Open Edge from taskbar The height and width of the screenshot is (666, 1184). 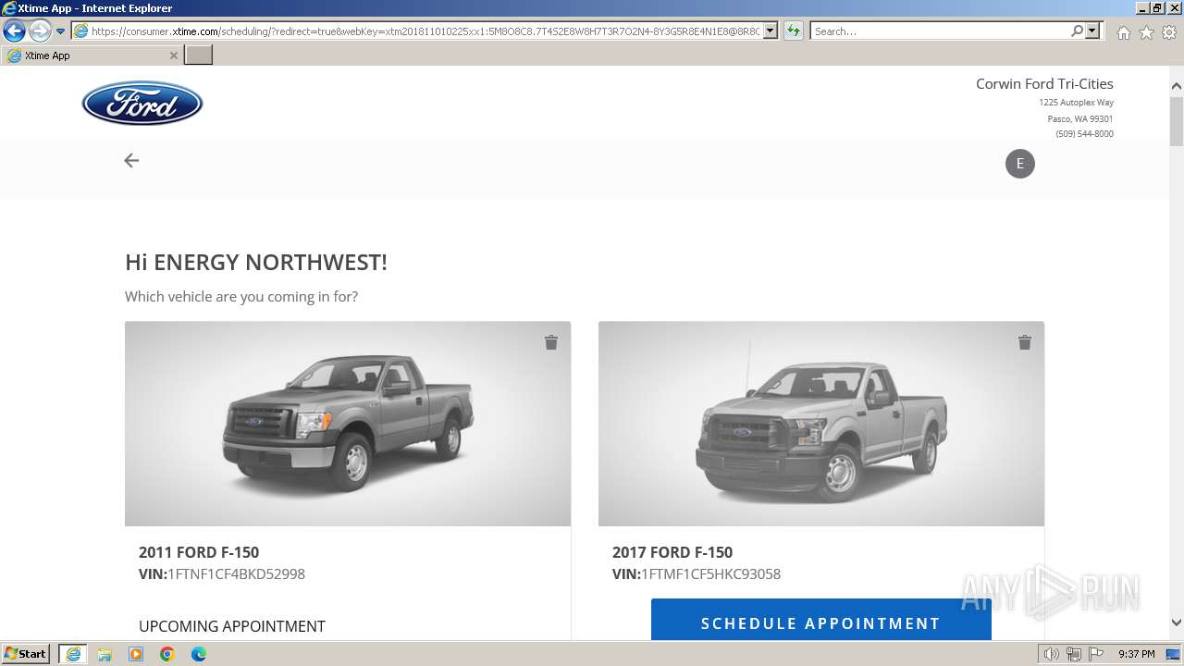pyautogui.click(x=199, y=654)
